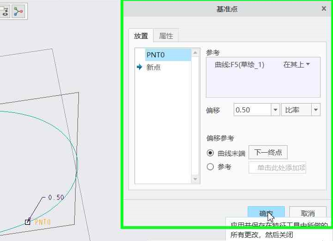Switch to the 放置 tab
The image size is (333, 241).
[x=141, y=36]
